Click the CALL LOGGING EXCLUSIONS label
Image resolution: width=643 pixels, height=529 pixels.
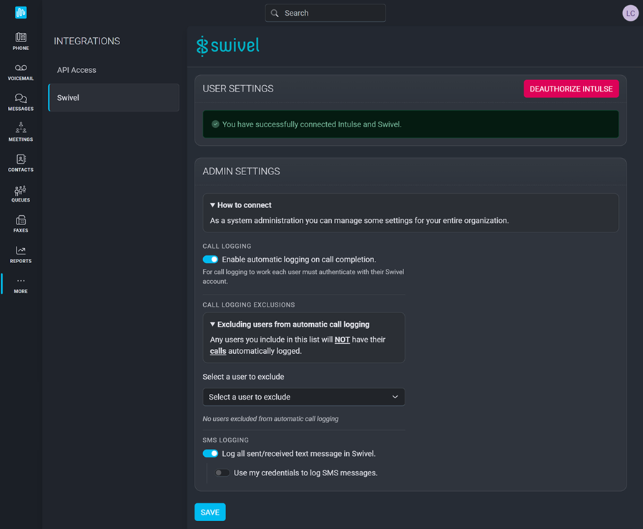click(x=249, y=305)
